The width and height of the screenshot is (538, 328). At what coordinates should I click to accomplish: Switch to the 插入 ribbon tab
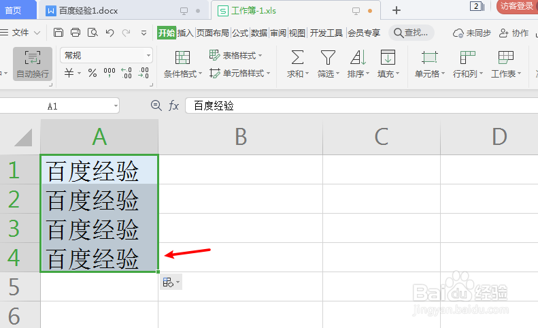pos(185,33)
